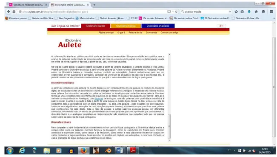Open Microsoft Word from the taskbar
This screenshot has height=157, width=277.
click(120, 151)
